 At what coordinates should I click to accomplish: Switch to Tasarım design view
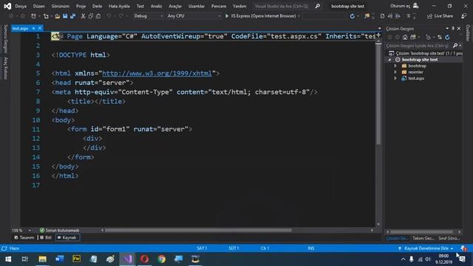pyautogui.click(x=24, y=238)
